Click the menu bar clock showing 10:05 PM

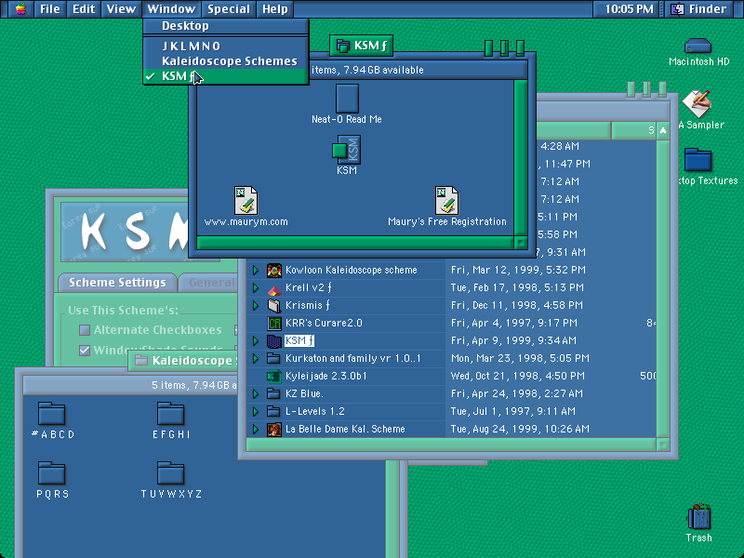[x=629, y=9]
